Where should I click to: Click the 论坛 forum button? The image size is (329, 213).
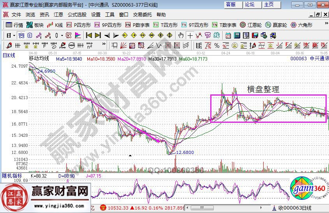(250, 5)
